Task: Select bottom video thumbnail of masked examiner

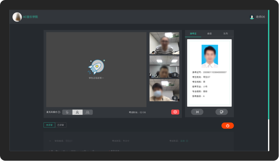Action: click(164, 90)
